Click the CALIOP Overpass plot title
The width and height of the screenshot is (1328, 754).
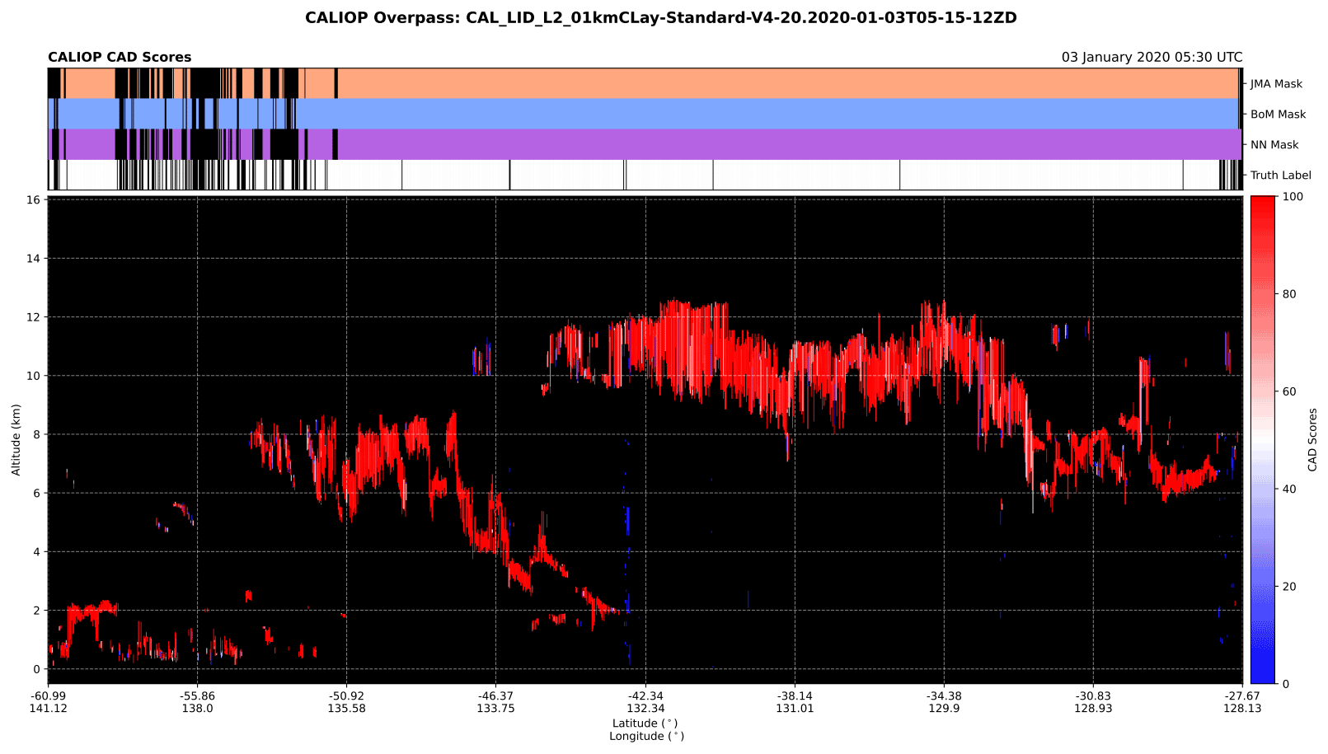(660, 18)
